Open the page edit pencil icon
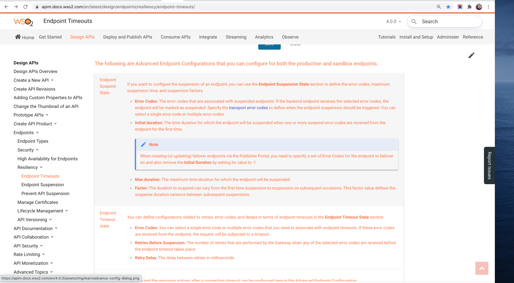 click(472, 55)
